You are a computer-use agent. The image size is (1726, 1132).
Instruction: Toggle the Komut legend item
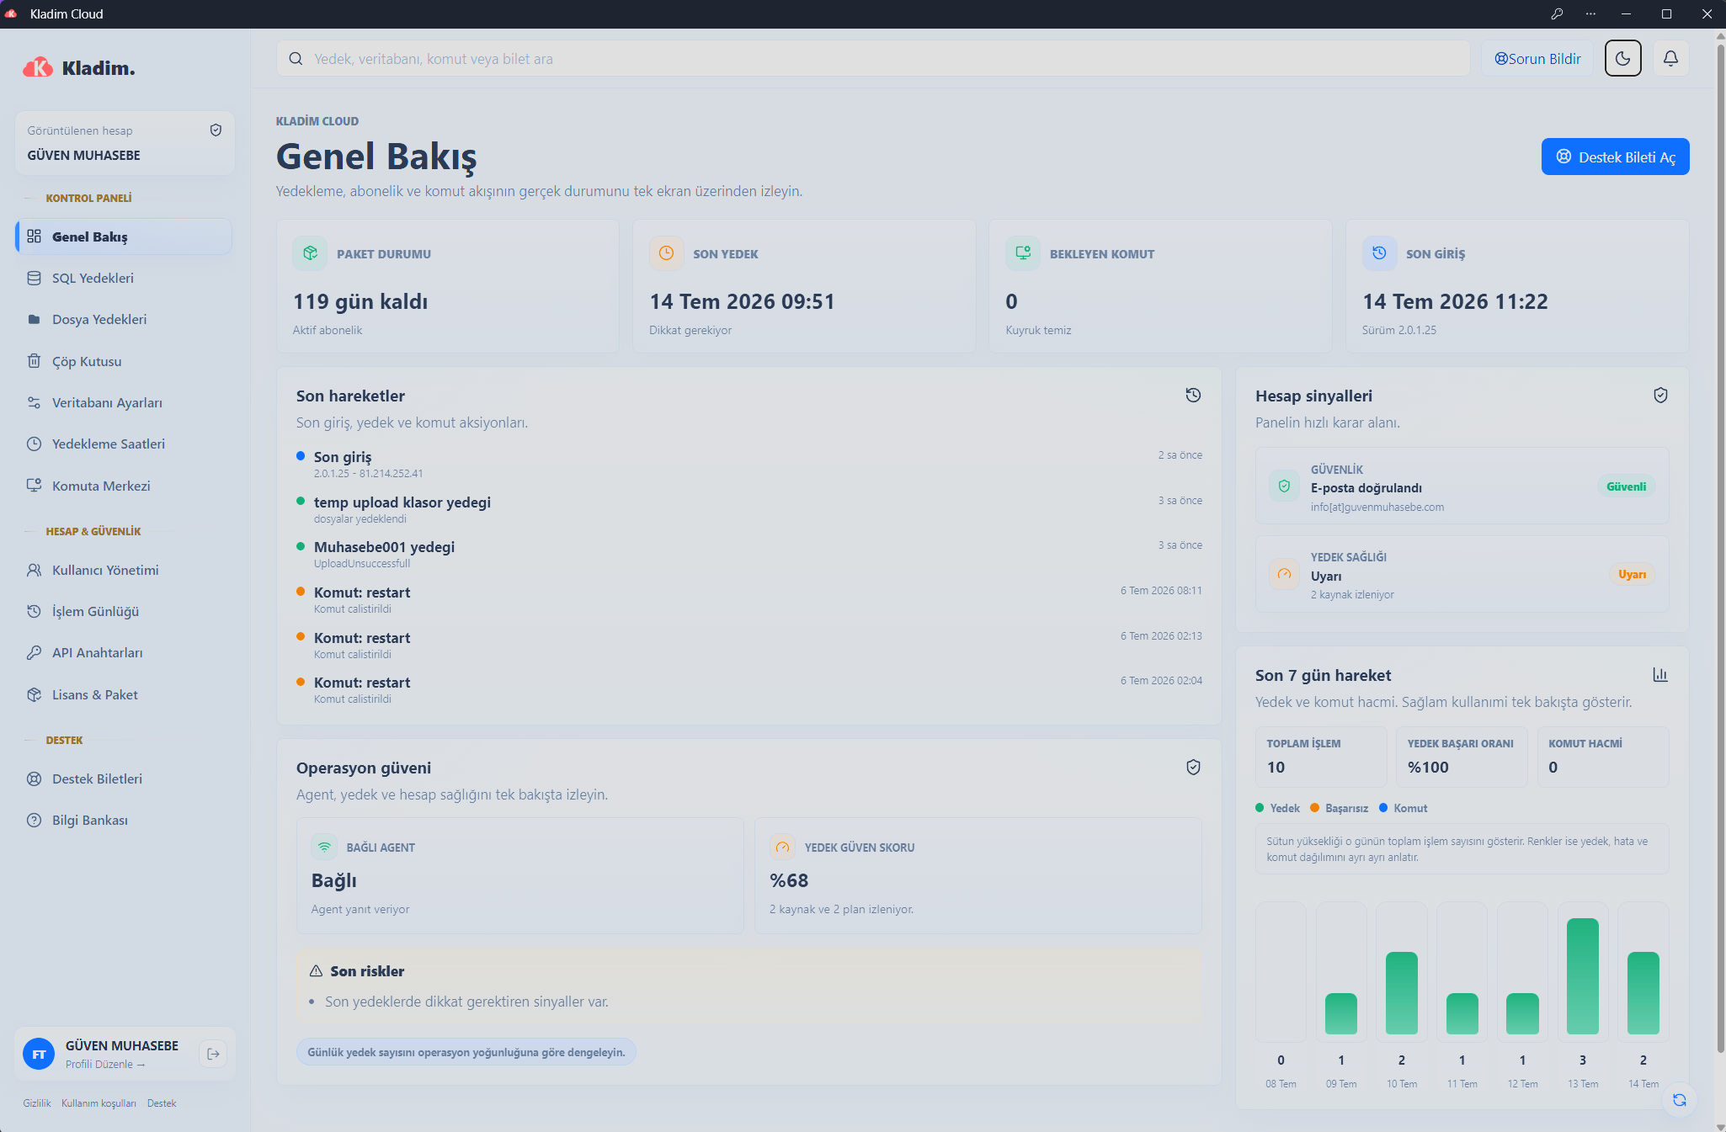pyautogui.click(x=1403, y=808)
